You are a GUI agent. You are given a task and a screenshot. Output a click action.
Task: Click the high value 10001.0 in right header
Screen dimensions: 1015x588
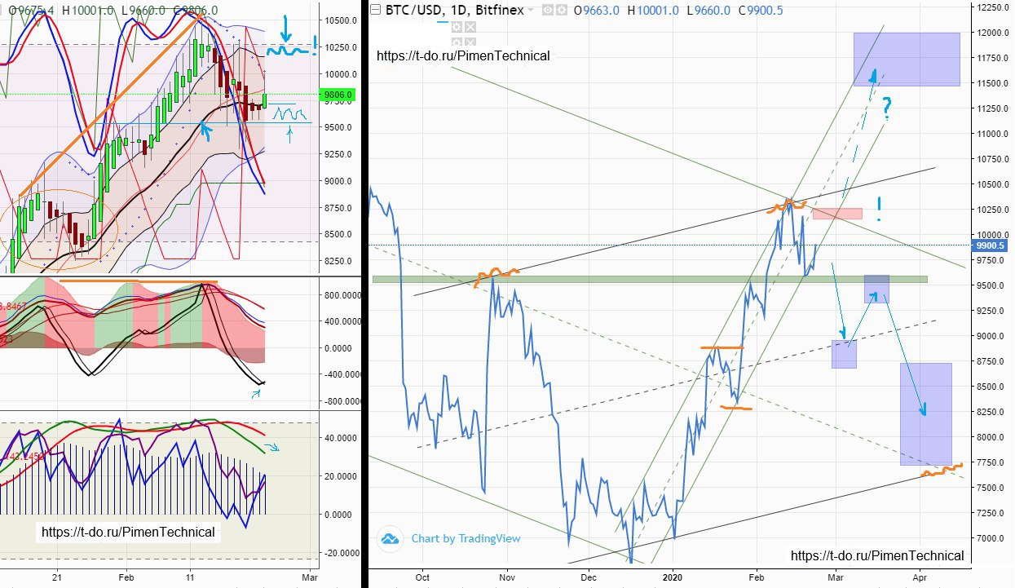coord(658,10)
